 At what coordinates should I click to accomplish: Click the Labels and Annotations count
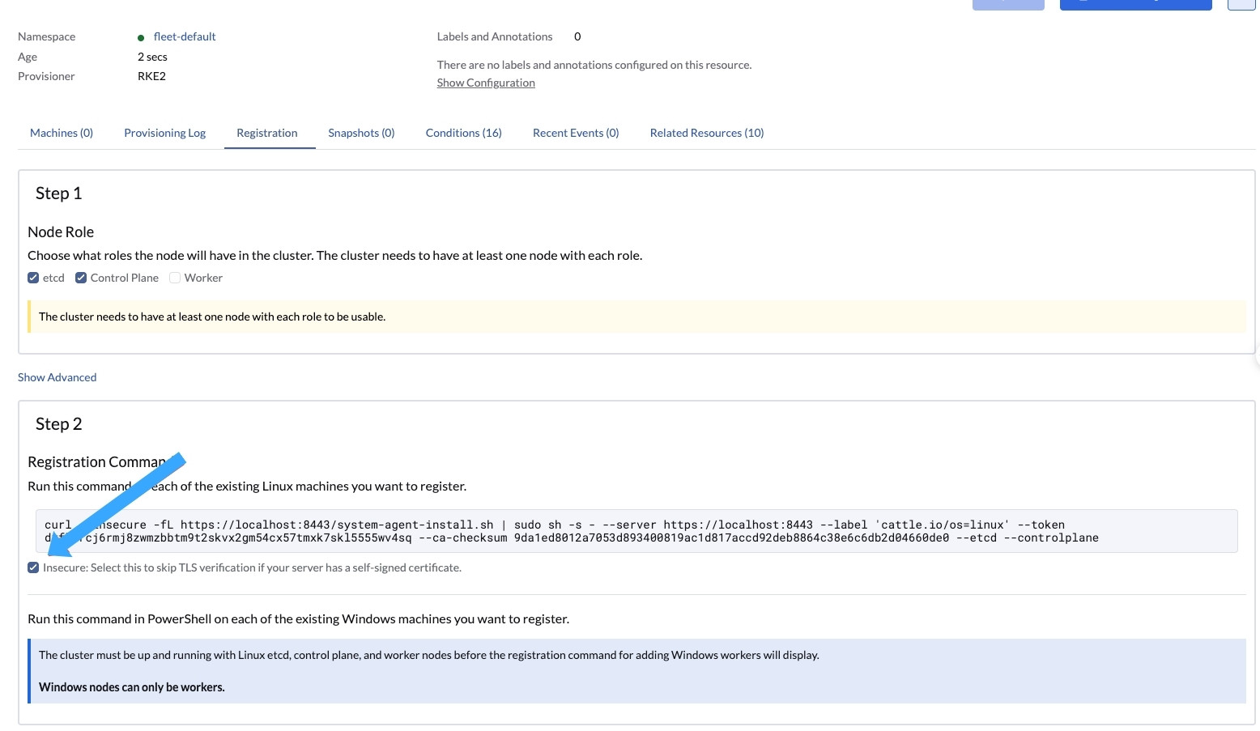coord(577,36)
